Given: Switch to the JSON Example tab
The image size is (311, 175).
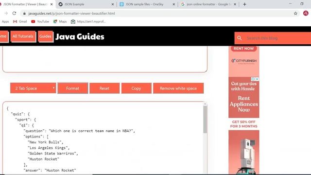Looking at the screenshot, I should point(86,4).
